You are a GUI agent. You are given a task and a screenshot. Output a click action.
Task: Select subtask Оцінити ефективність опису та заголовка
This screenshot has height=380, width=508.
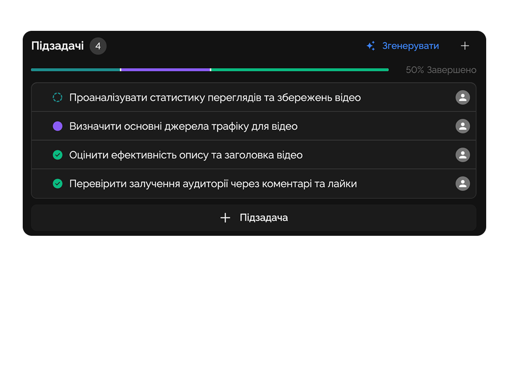(186, 155)
